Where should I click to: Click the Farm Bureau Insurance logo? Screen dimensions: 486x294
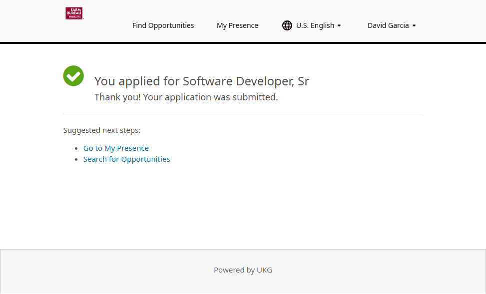click(x=74, y=13)
